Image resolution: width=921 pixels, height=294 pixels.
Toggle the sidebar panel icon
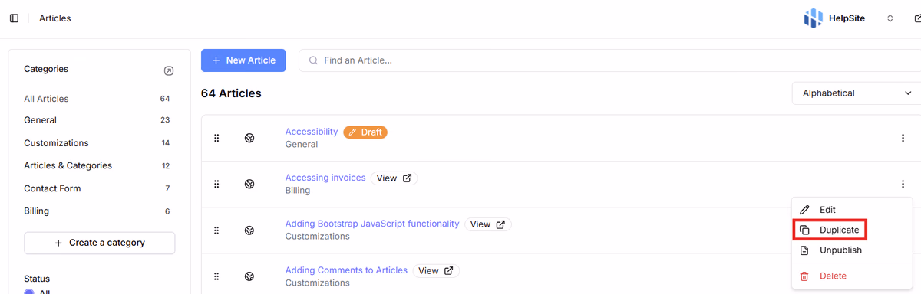(15, 18)
